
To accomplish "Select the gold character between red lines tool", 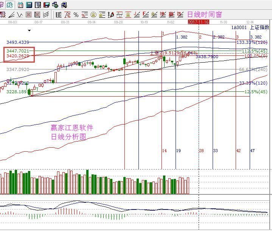I will [128, 15].
